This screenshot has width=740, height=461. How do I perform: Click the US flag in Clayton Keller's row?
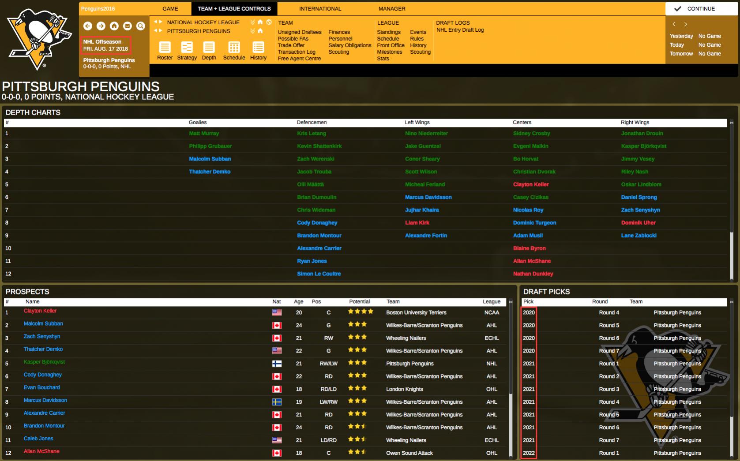(x=277, y=312)
